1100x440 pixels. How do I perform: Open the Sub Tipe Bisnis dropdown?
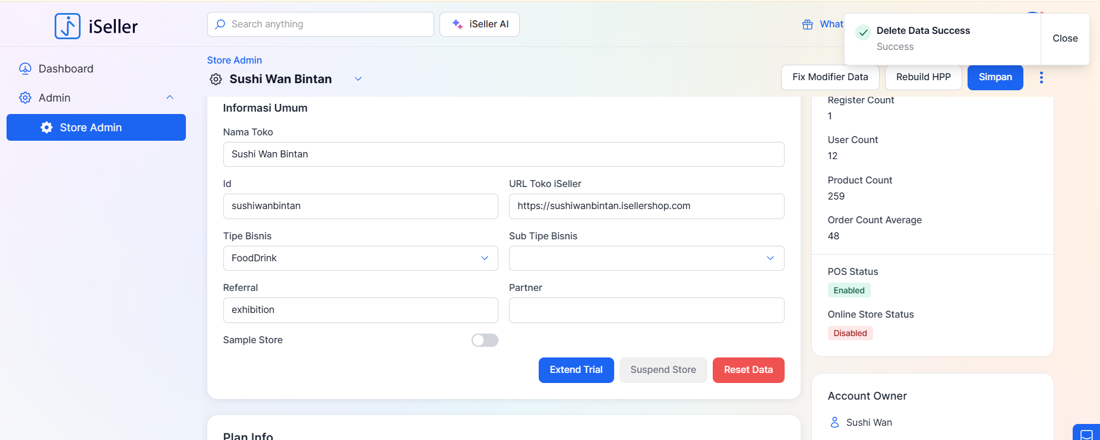(646, 258)
